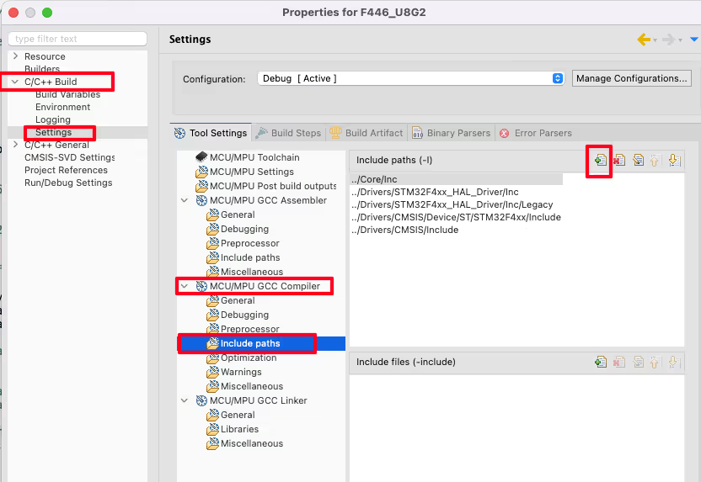
Task: Collapse MCU/MPU GCC Compiler node
Action: pos(185,286)
